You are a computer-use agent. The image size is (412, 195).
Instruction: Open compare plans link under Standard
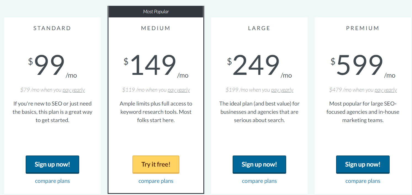52,181
